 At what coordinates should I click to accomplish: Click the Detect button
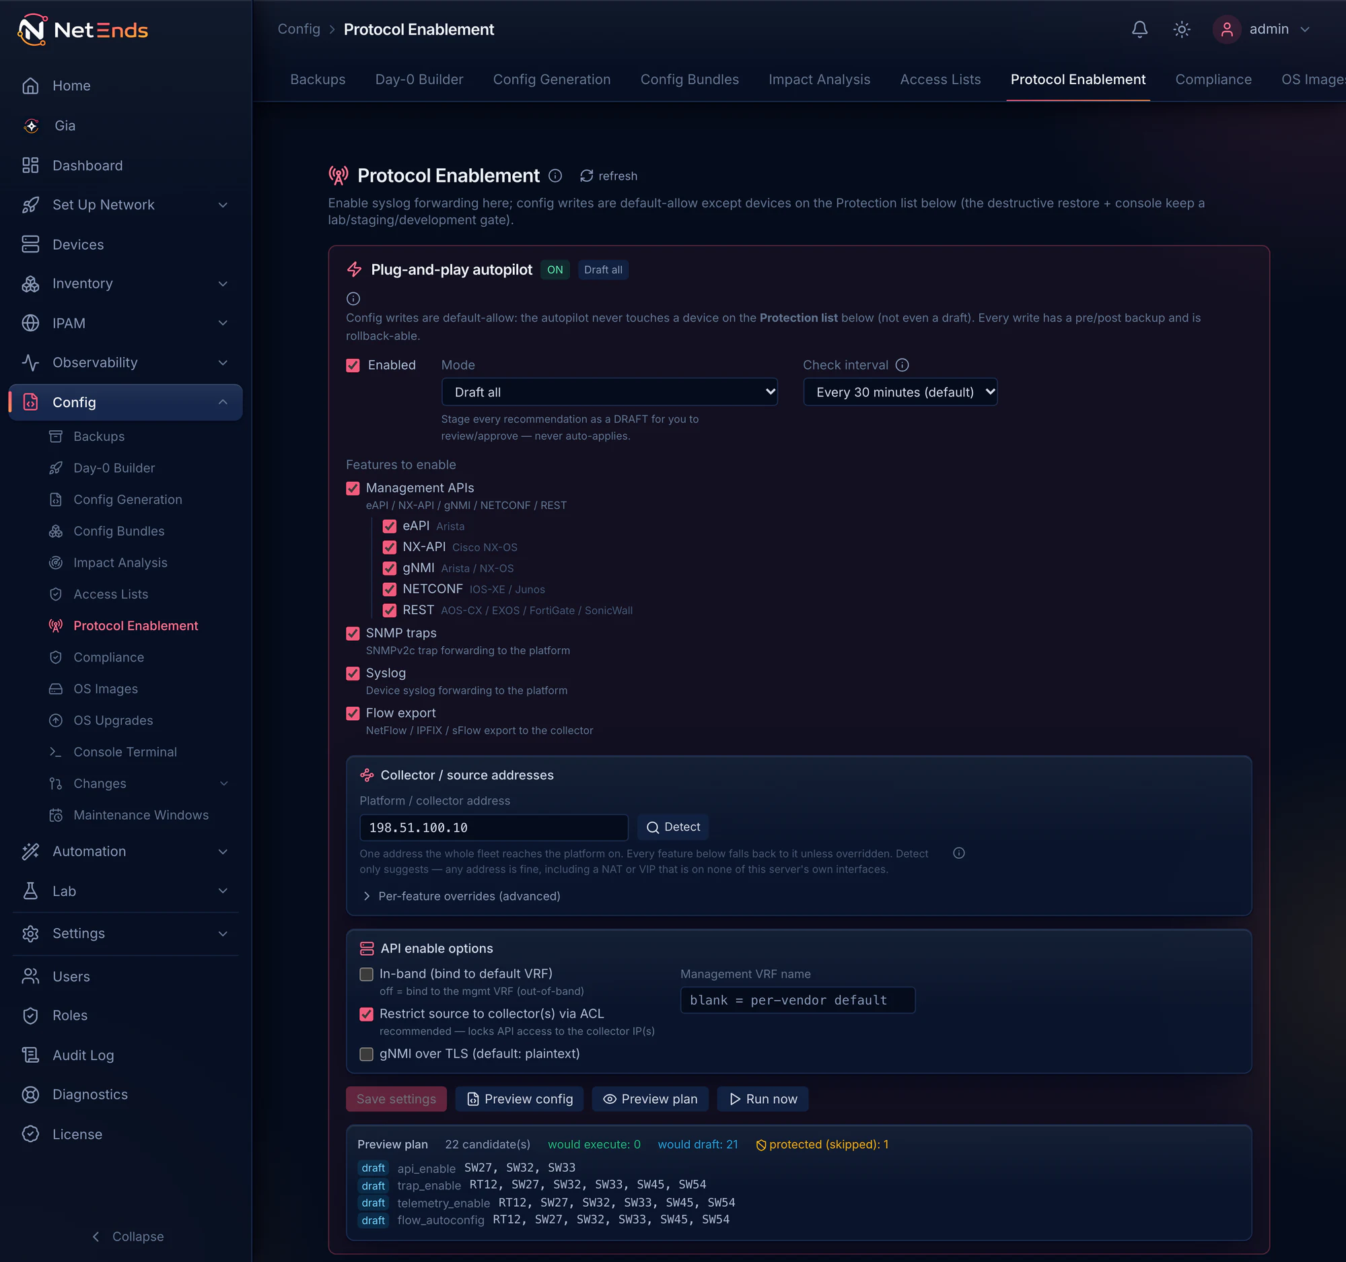[673, 827]
